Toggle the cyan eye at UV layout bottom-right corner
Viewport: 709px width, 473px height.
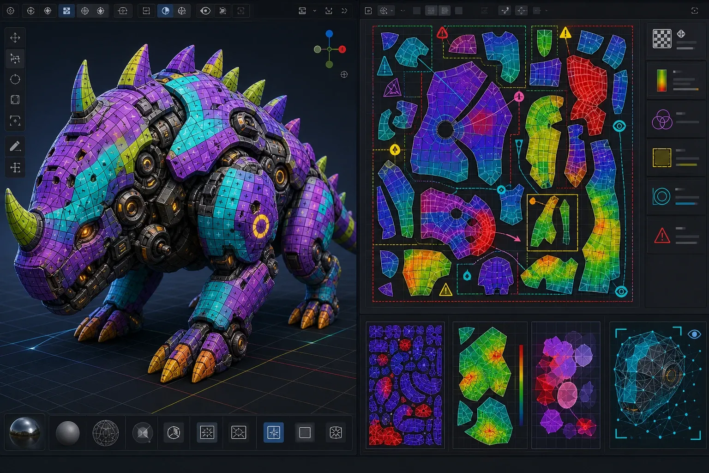[x=621, y=291]
